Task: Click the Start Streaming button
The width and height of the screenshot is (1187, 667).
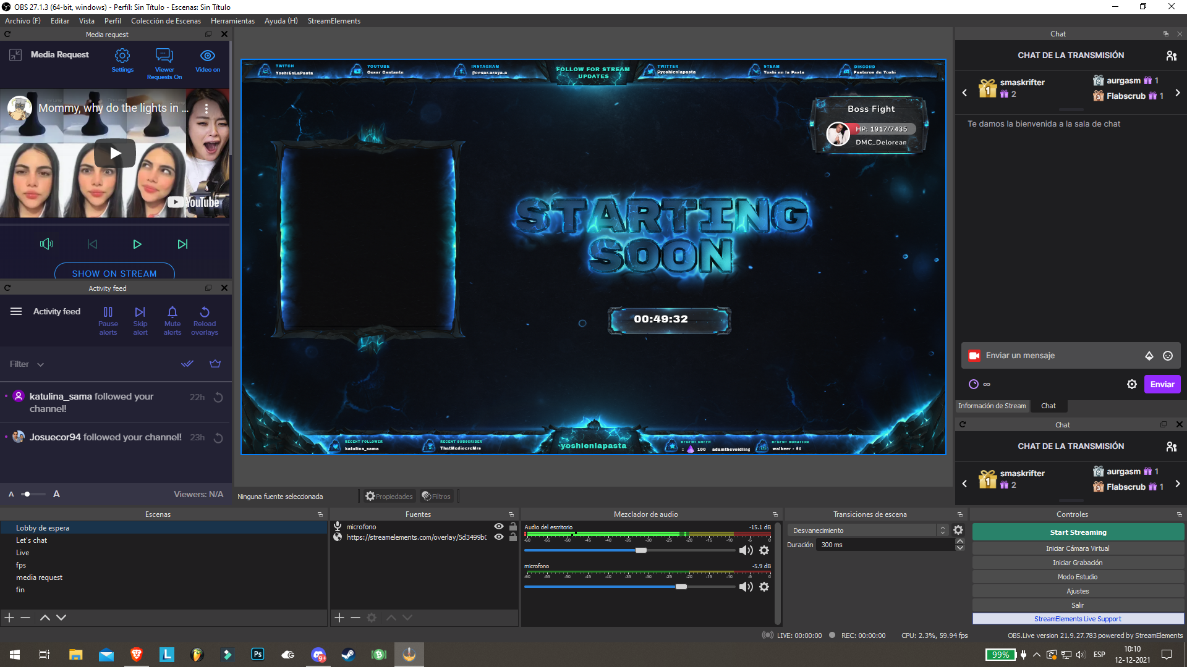Action: click(1078, 532)
